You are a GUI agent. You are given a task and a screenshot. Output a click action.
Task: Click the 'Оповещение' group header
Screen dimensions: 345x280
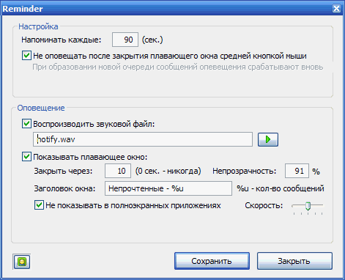coord(41,108)
